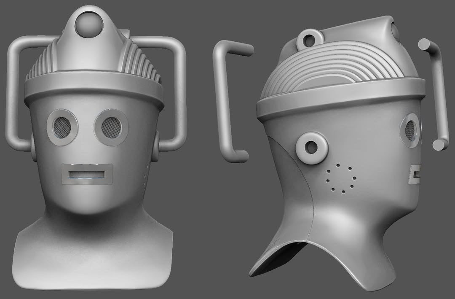The image size is (455, 299).
Task: Select the circle of dots on side-view cheek
Action: tap(341, 178)
